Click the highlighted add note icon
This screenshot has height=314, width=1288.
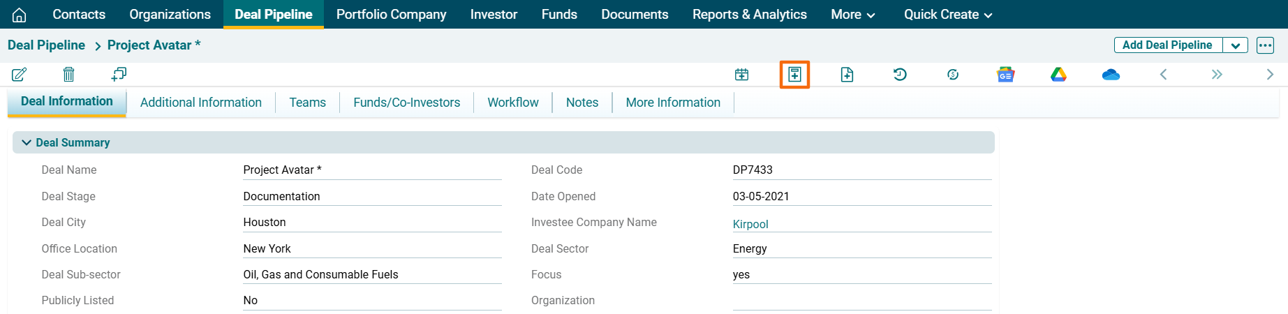tap(794, 75)
